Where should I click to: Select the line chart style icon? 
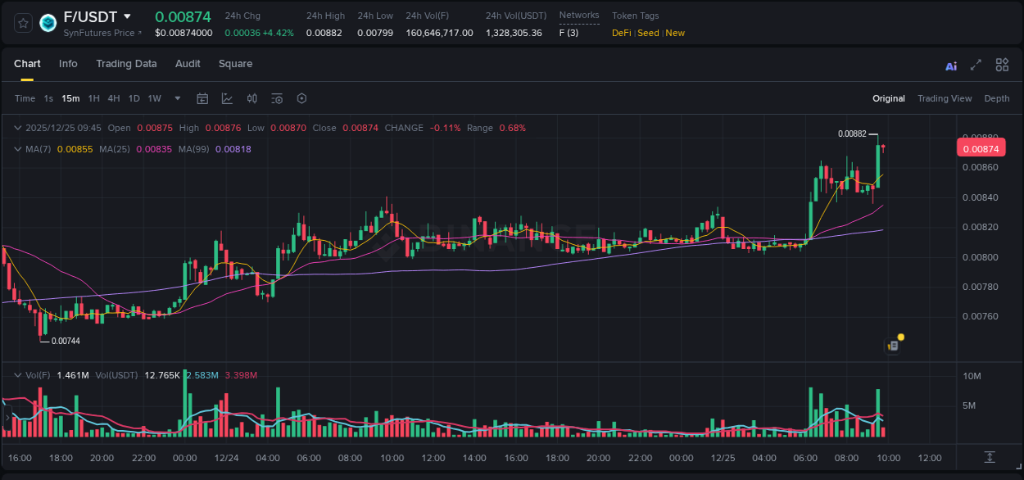[227, 98]
